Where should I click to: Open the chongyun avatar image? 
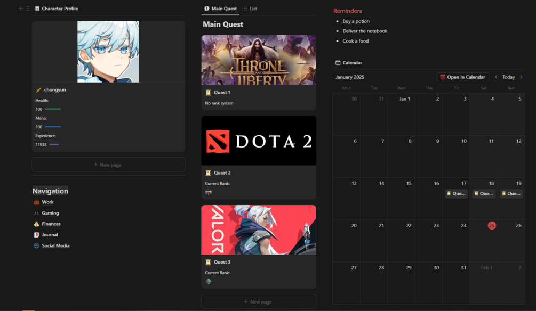pyautogui.click(x=108, y=52)
